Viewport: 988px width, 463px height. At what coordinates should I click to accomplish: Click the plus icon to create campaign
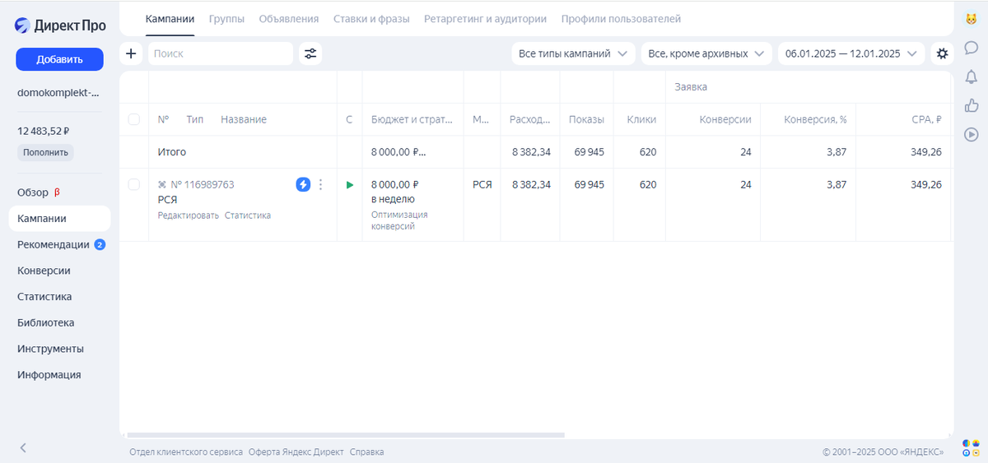click(x=131, y=53)
